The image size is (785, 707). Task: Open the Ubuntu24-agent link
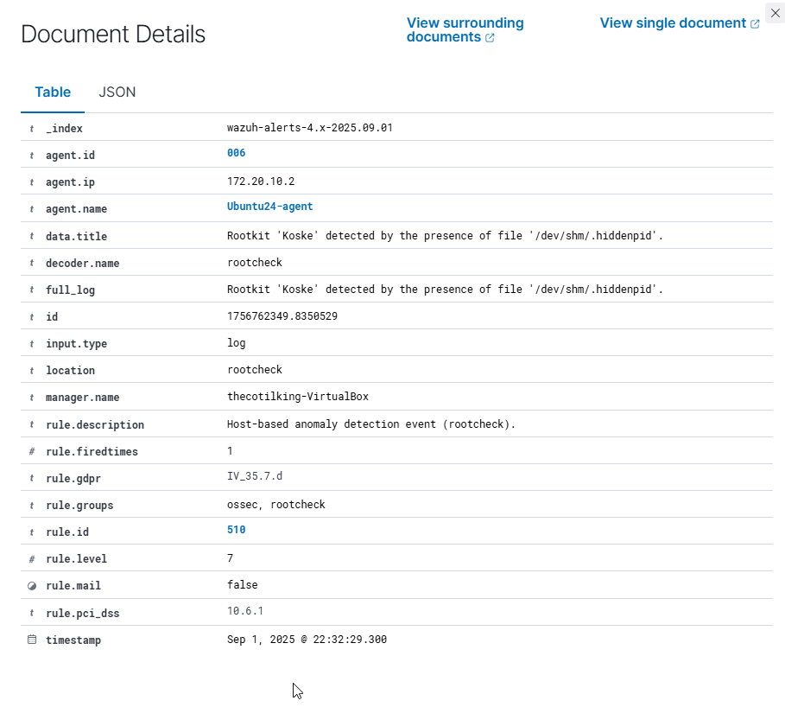point(269,207)
